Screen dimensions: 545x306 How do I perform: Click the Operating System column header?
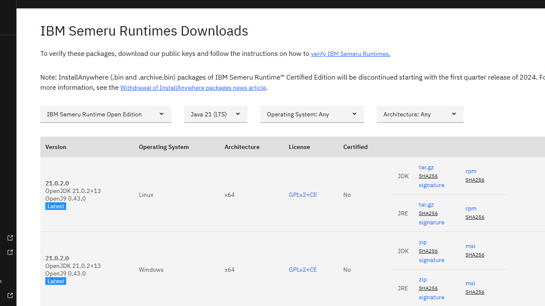[164, 147]
